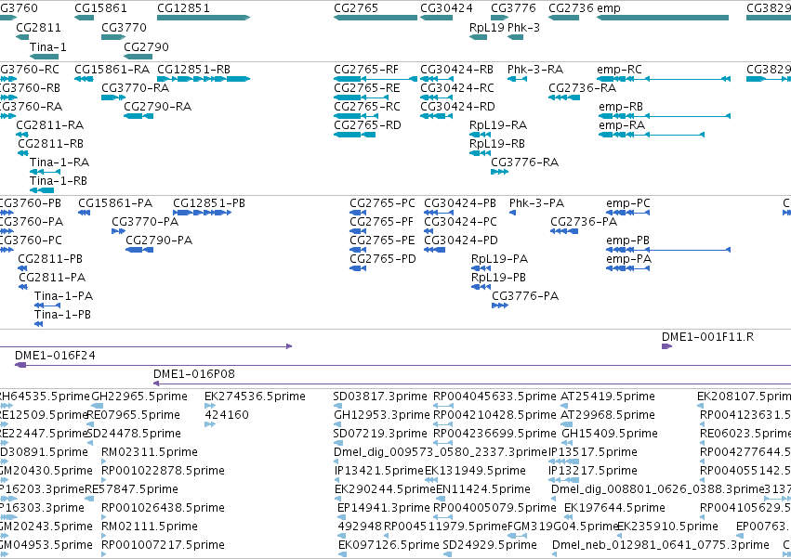Select the CG30424-PB protein label
791x559 pixels.
[460, 203]
